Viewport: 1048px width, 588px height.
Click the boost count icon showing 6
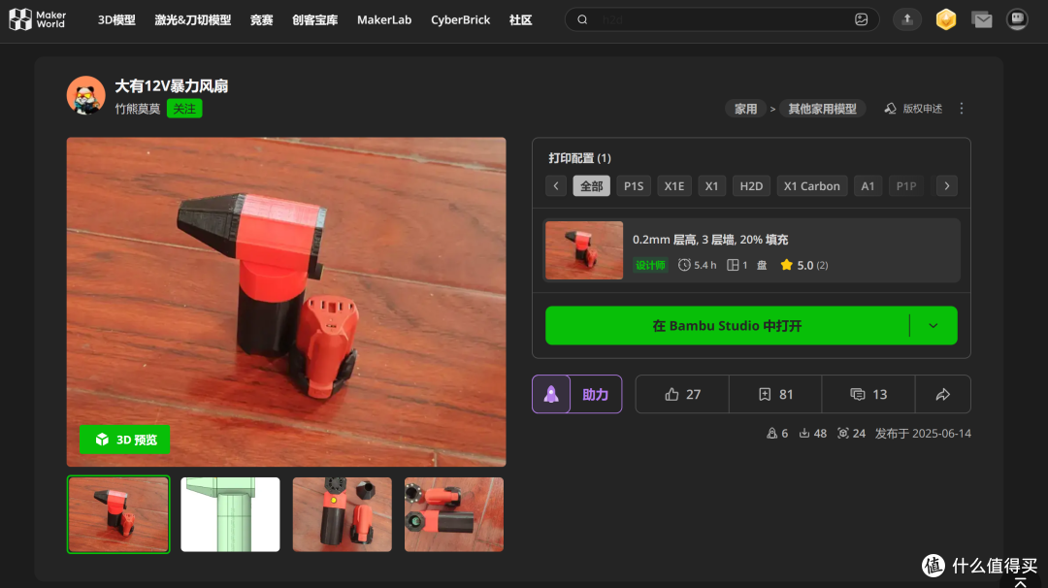[772, 433]
